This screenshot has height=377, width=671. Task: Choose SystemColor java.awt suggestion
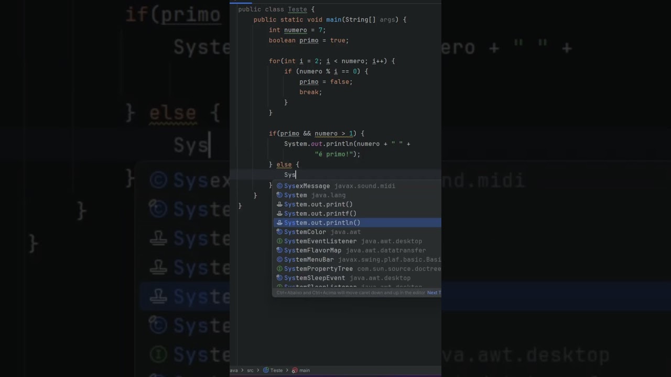[x=357, y=232]
